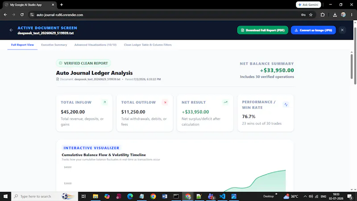Open a new browser tab
Viewport: 357px width, 201px height.
tap(62, 4)
